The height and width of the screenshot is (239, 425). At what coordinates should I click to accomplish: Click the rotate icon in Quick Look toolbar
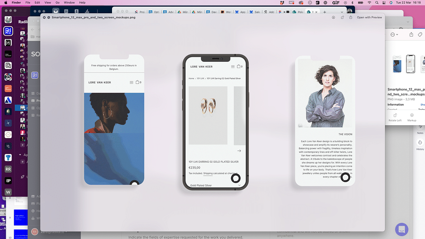click(342, 17)
